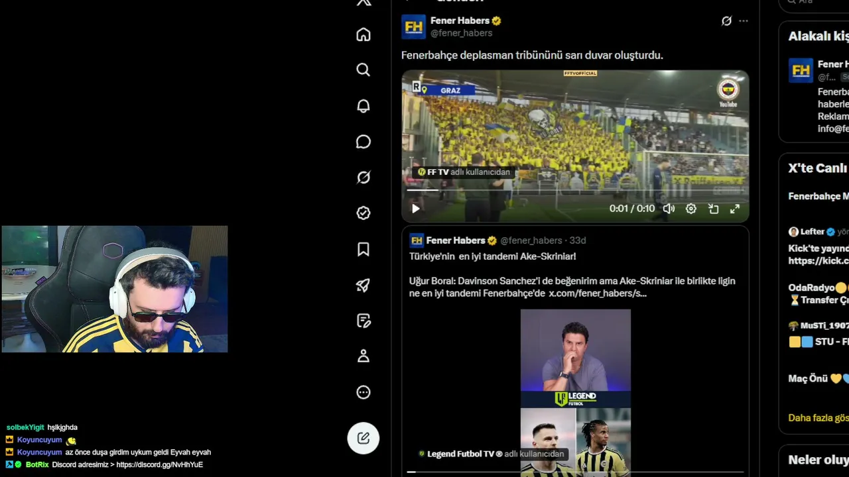Click solbekYigit username in stream chat

(25, 428)
